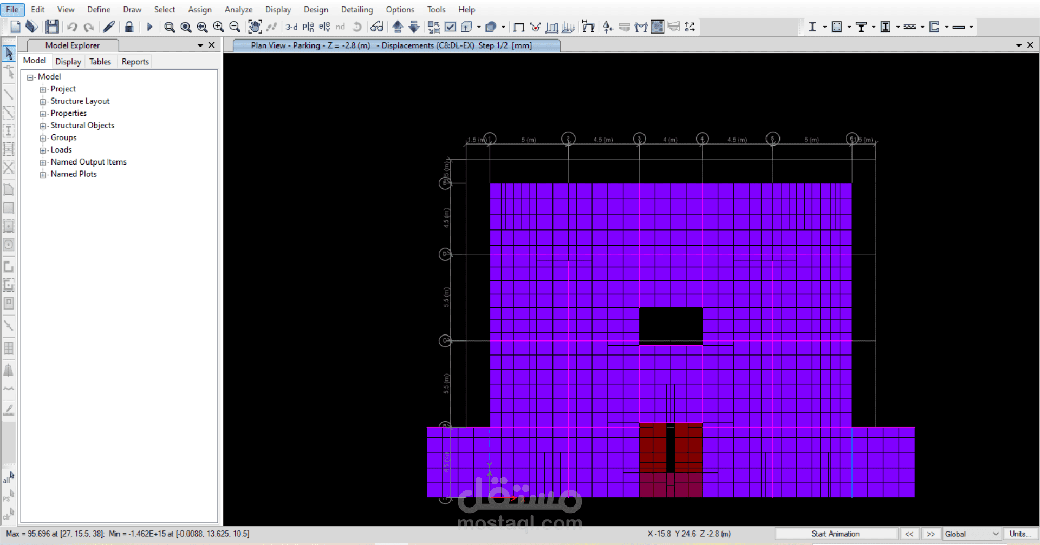Activate the Pan hand tool

255,27
